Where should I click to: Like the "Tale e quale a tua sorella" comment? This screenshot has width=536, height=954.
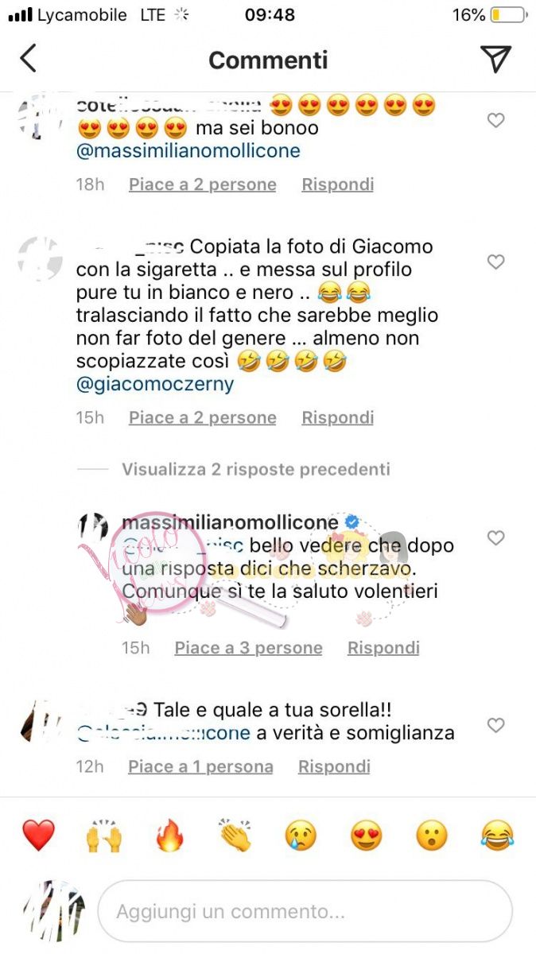495,726
